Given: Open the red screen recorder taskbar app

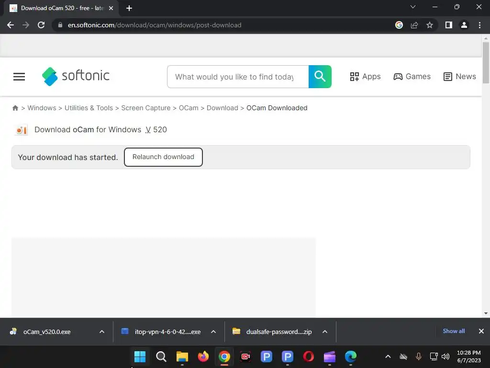Looking at the screenshot, I should (x=245, y=356).
